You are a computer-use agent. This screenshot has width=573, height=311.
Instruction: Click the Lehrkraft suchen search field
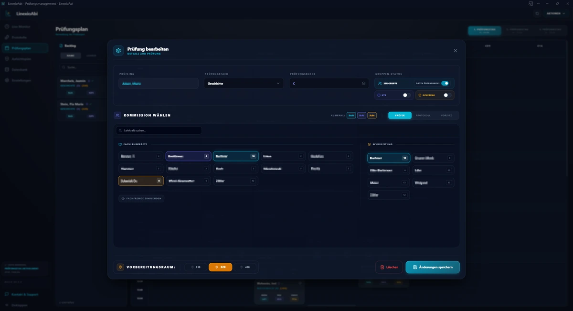click(x=159, y=130)
